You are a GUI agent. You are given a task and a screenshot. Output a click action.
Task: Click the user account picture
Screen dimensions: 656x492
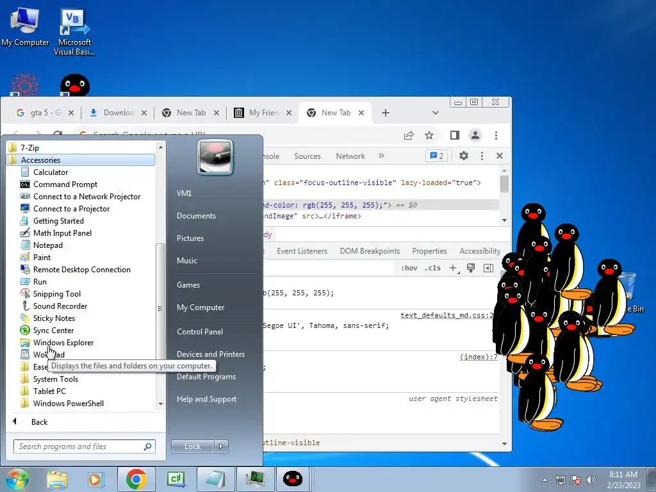point(215,157)
